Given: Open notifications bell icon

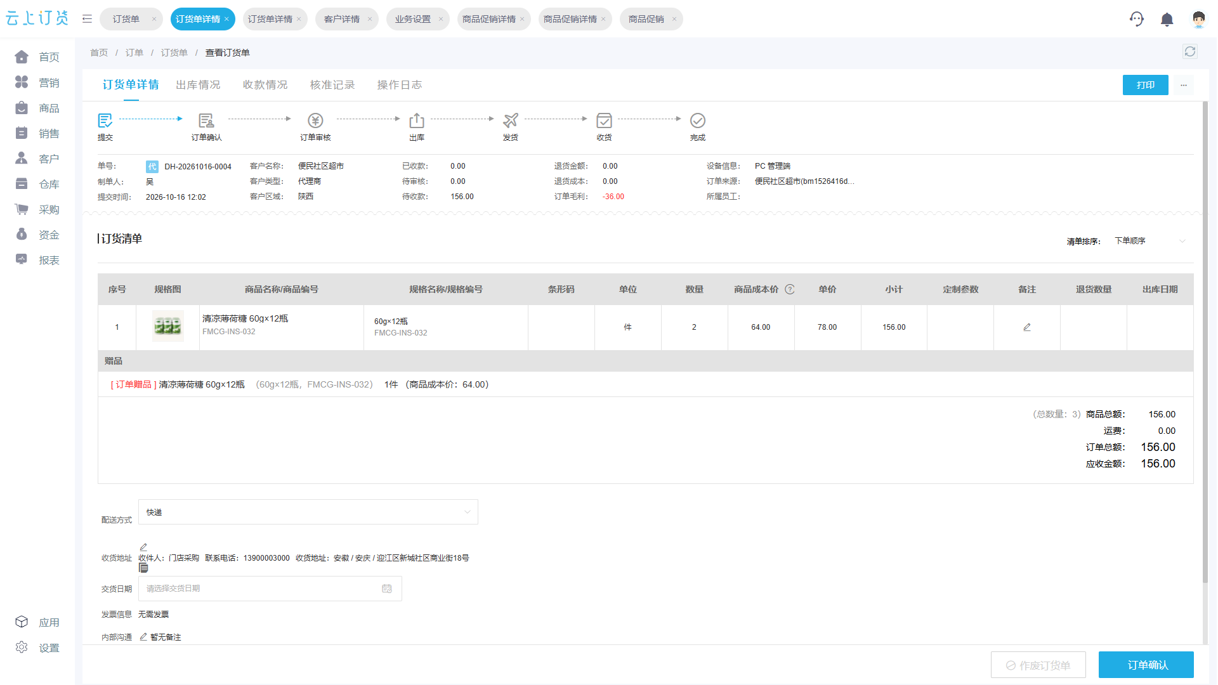Looking at the screenshot, I should click(1167, 20).
